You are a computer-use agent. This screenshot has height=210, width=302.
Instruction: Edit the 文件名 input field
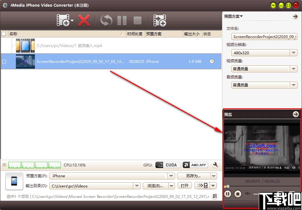pyautogui.click(x=264, y=37)
